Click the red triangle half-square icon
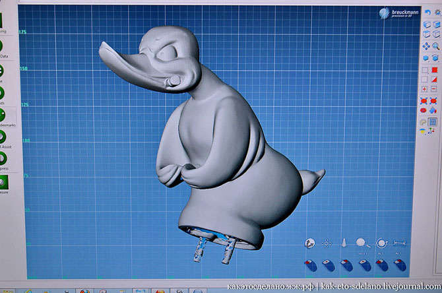This screenshot has width=442, height=293. [x=434, y=80]
